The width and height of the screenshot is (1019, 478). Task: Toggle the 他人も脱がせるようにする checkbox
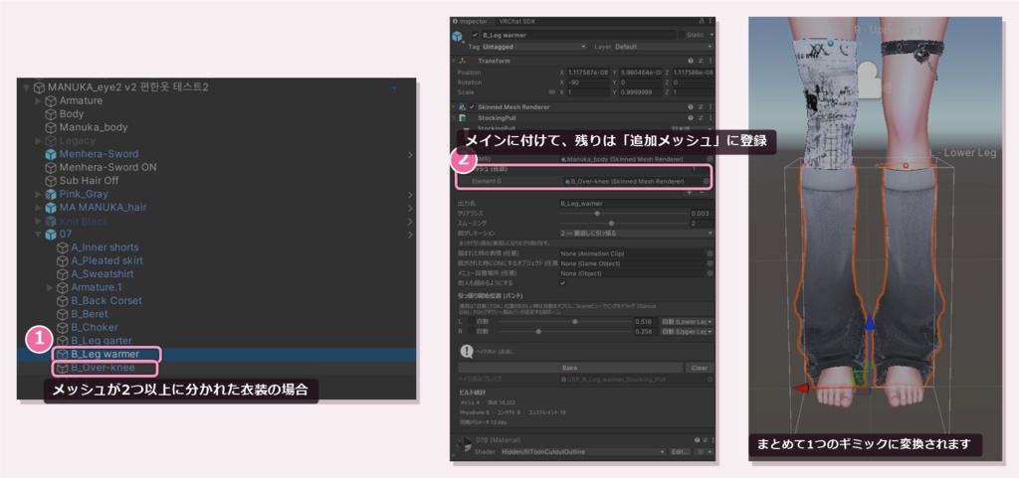point(563,283)
